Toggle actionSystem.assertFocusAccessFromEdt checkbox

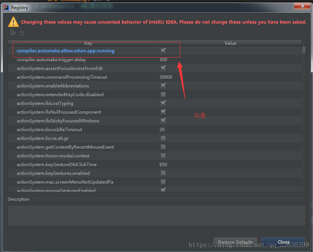point(163,68)
